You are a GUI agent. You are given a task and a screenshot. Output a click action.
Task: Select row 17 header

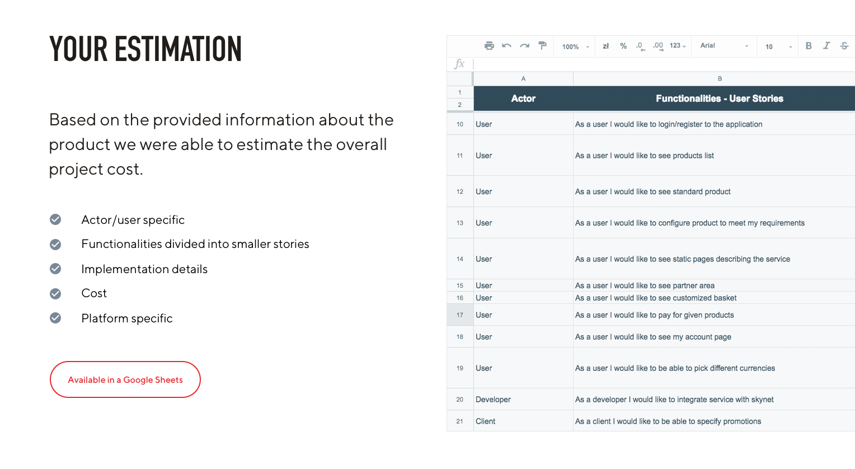tap(459, 315)
